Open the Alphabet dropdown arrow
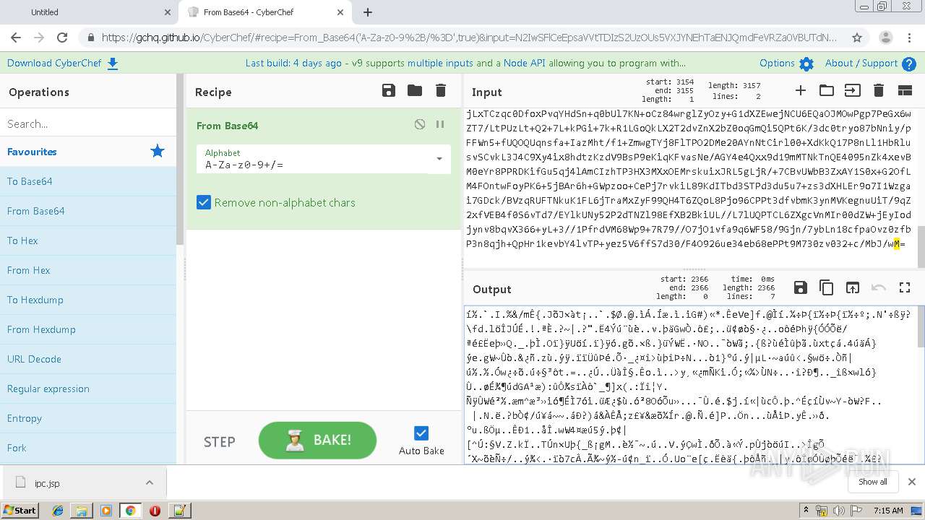This screenshot has height=520, width=925. (x=439, y=159)
